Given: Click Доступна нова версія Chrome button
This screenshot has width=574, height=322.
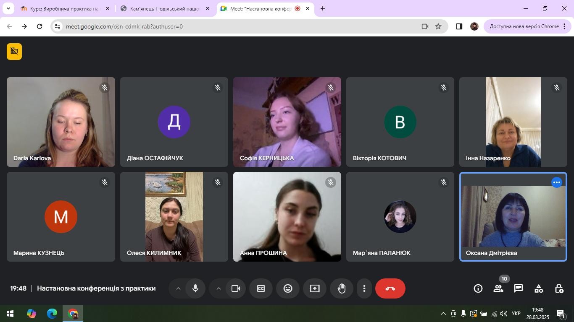Looking at the screenshot, I should (x=524, y=26).
